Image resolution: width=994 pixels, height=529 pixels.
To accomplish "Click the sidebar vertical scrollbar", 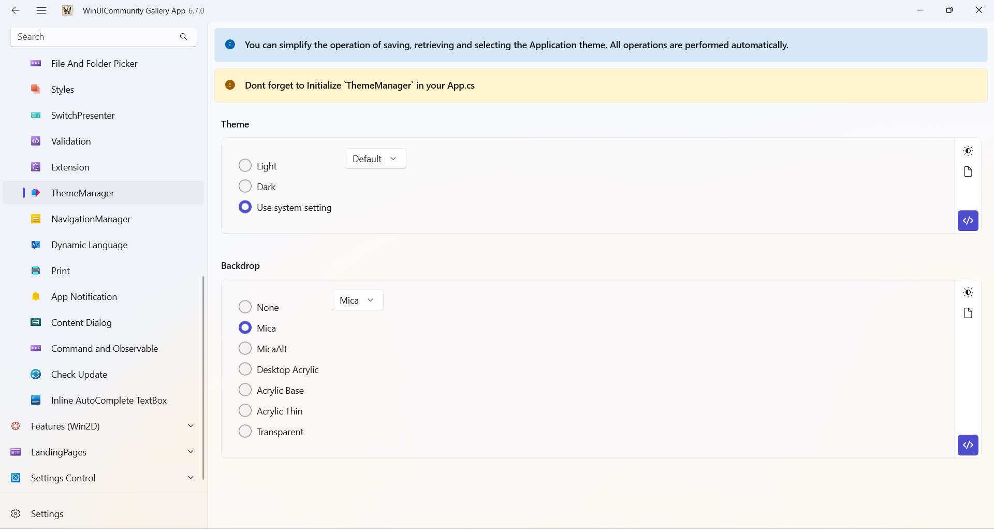I will pyautogui.click(x=203, y=378).
